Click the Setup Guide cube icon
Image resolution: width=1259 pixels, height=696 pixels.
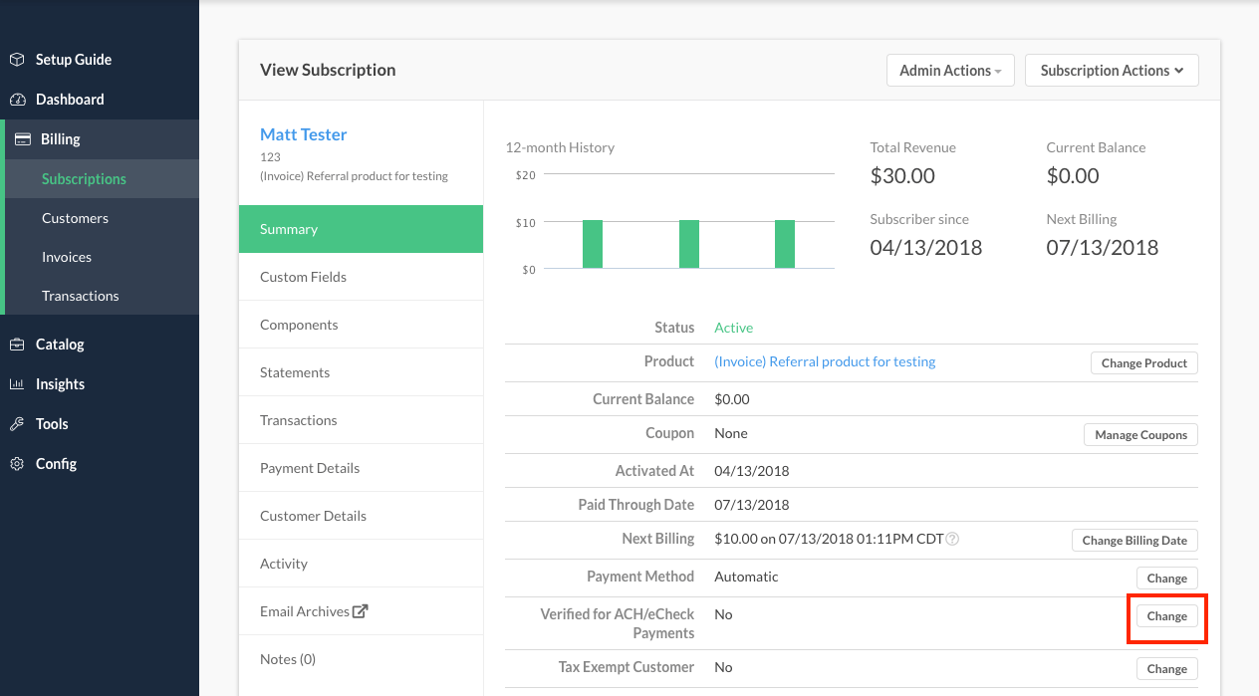point(17,60)
